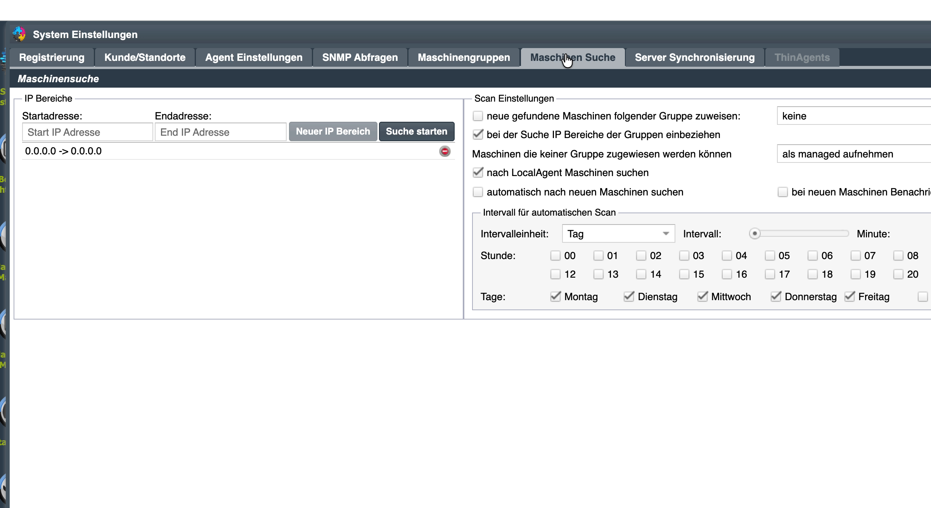Viewport: 931px width, 508px height.
Task: Enable automatisch nach neuen Maschinen suchen
Action: 478,192
